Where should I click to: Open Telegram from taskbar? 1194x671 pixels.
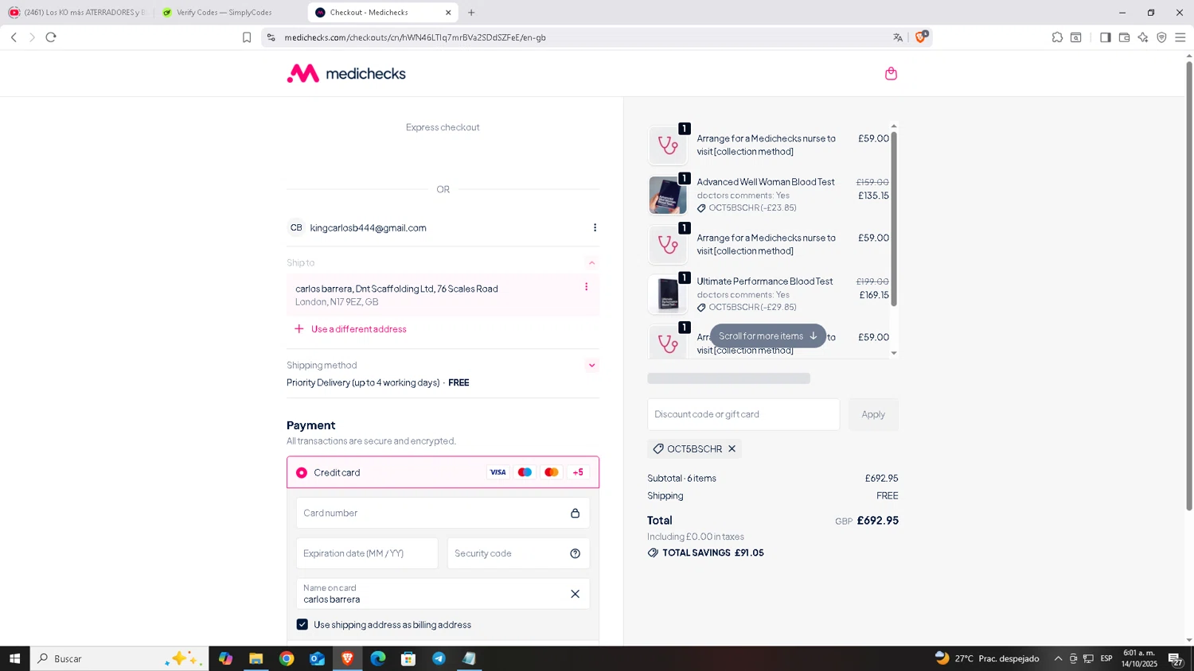[439, 658]
